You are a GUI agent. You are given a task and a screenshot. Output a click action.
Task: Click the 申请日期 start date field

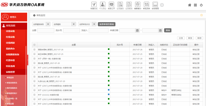point(128,31)
